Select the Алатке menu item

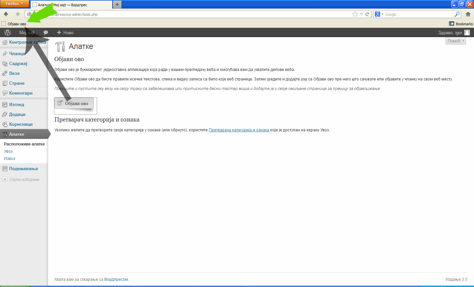(x=24, y=134)
